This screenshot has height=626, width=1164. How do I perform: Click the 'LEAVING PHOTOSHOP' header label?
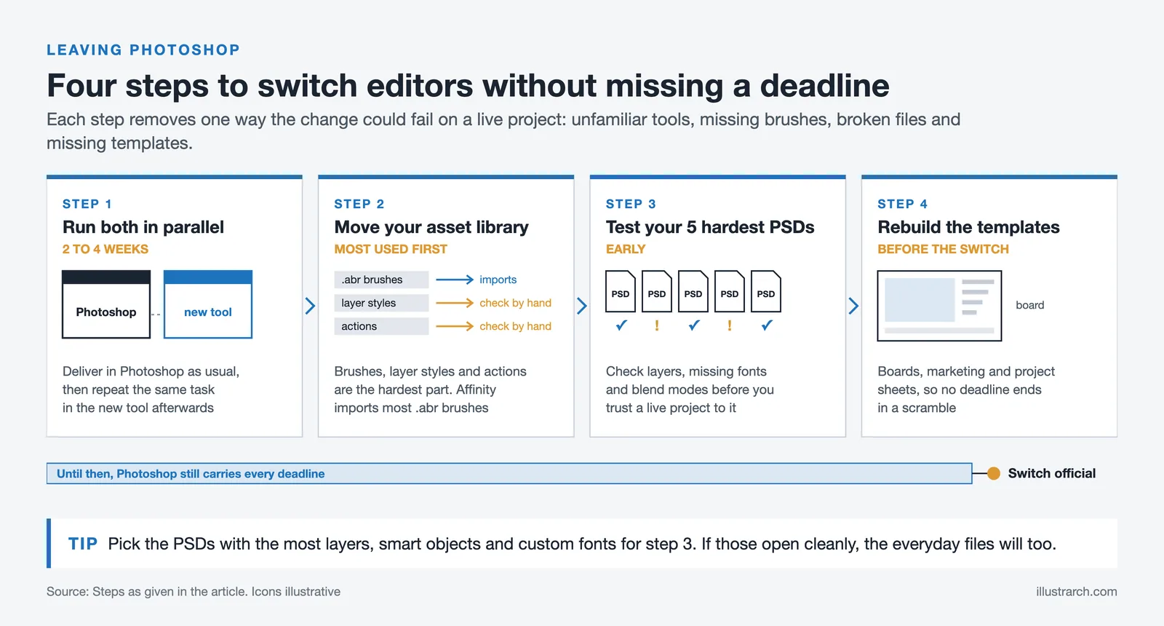pyautogui.click(x=143, y=49)
